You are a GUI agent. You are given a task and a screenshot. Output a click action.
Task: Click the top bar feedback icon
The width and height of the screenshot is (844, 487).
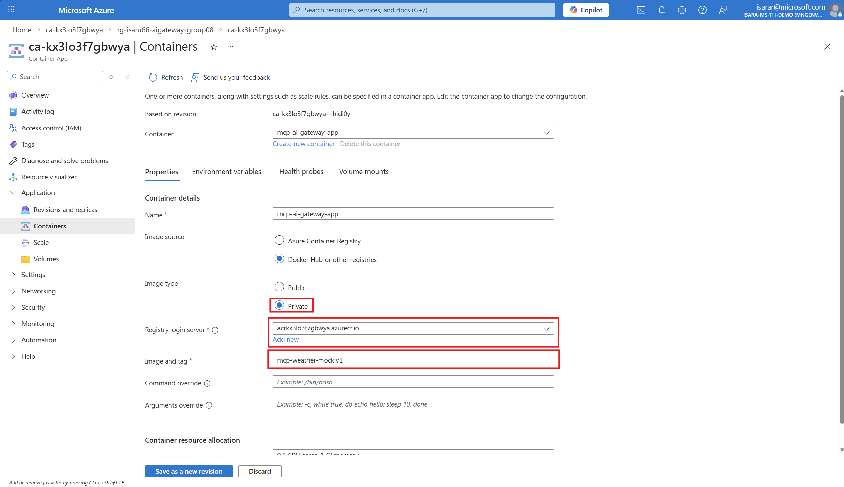723,10
